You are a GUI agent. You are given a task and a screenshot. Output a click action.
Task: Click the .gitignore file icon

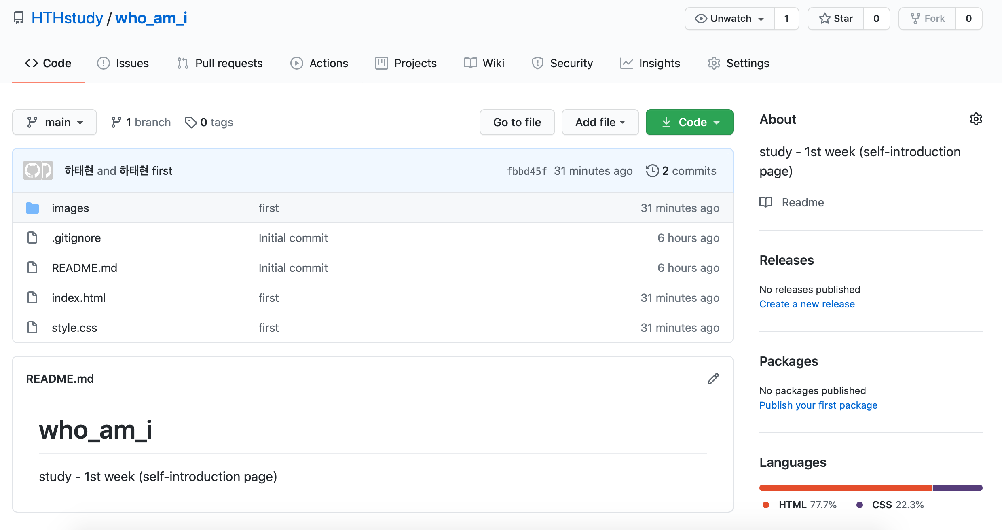coord(32,237)
